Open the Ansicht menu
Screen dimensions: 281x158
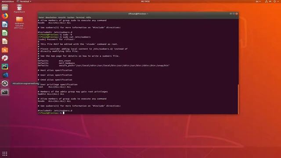point(62,18)
